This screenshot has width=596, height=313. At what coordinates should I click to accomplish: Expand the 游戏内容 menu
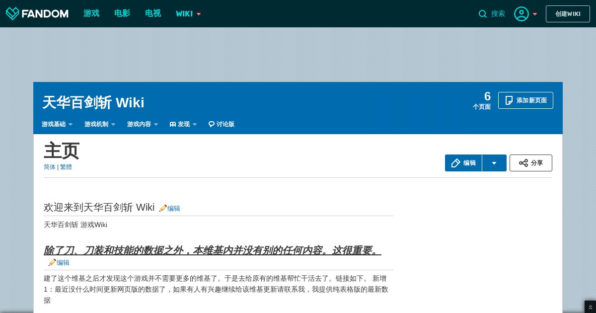coord(143,124)
